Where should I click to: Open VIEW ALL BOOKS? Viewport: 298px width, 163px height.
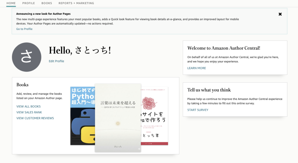[x=29, y=106]
